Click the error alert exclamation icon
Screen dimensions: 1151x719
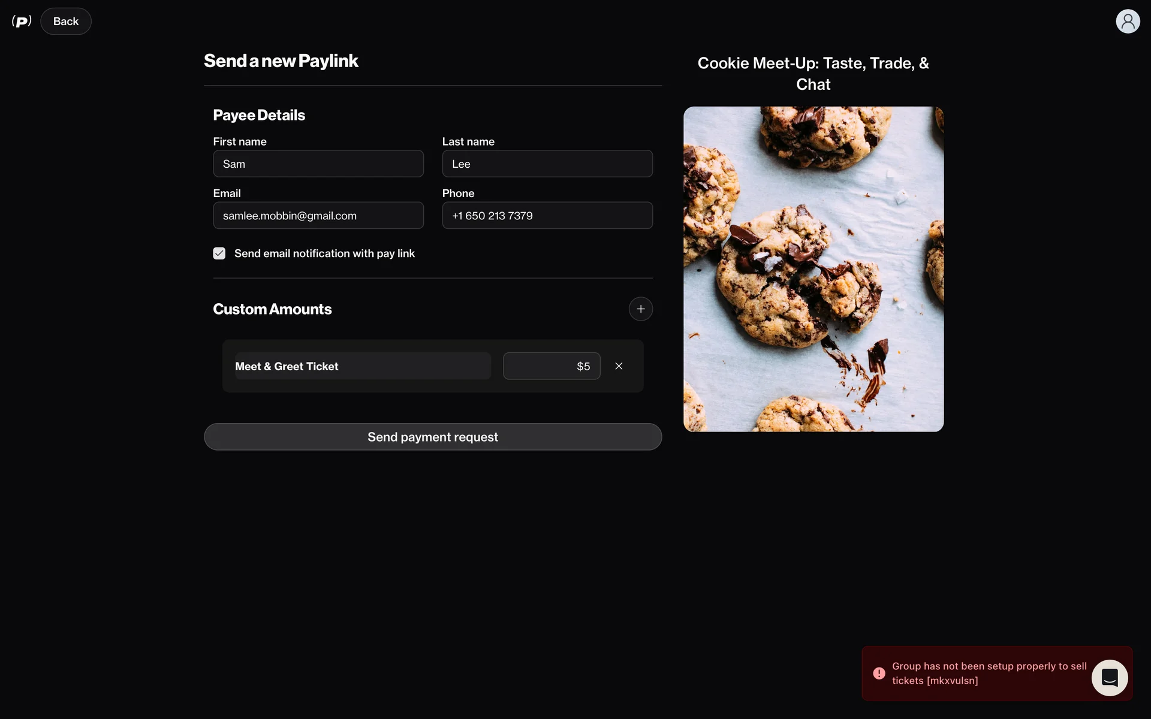click(879, 673)
